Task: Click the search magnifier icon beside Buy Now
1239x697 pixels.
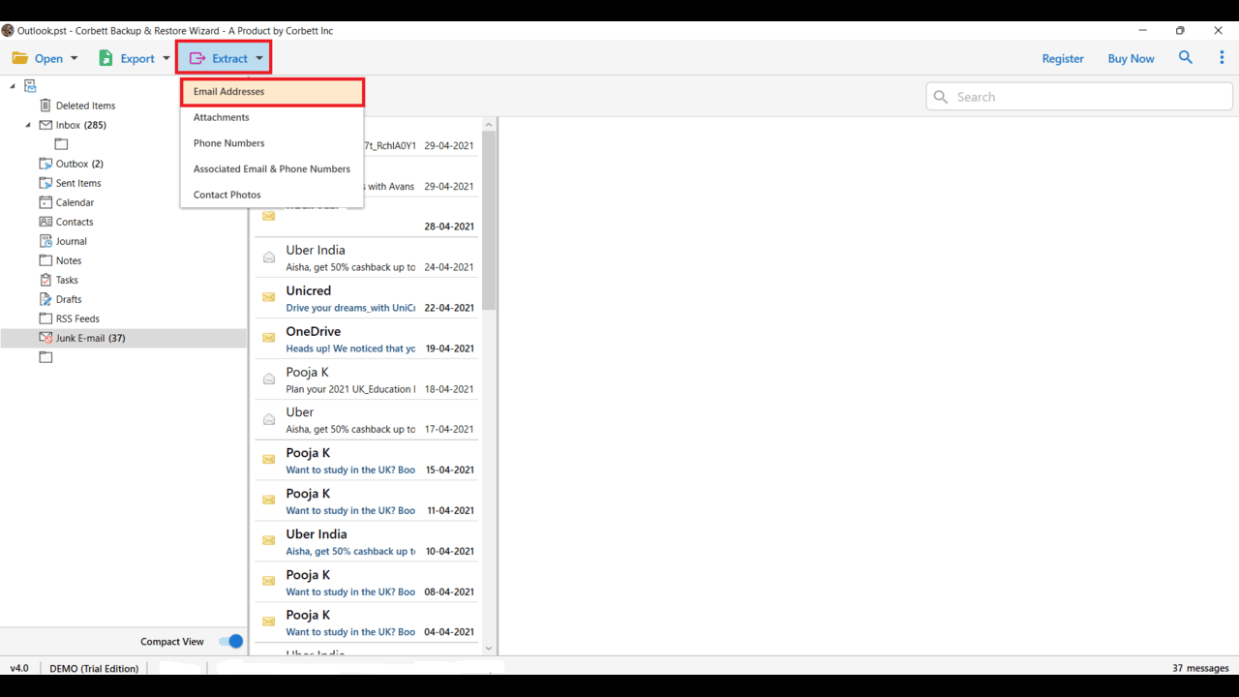Action: coord(1186,58)
